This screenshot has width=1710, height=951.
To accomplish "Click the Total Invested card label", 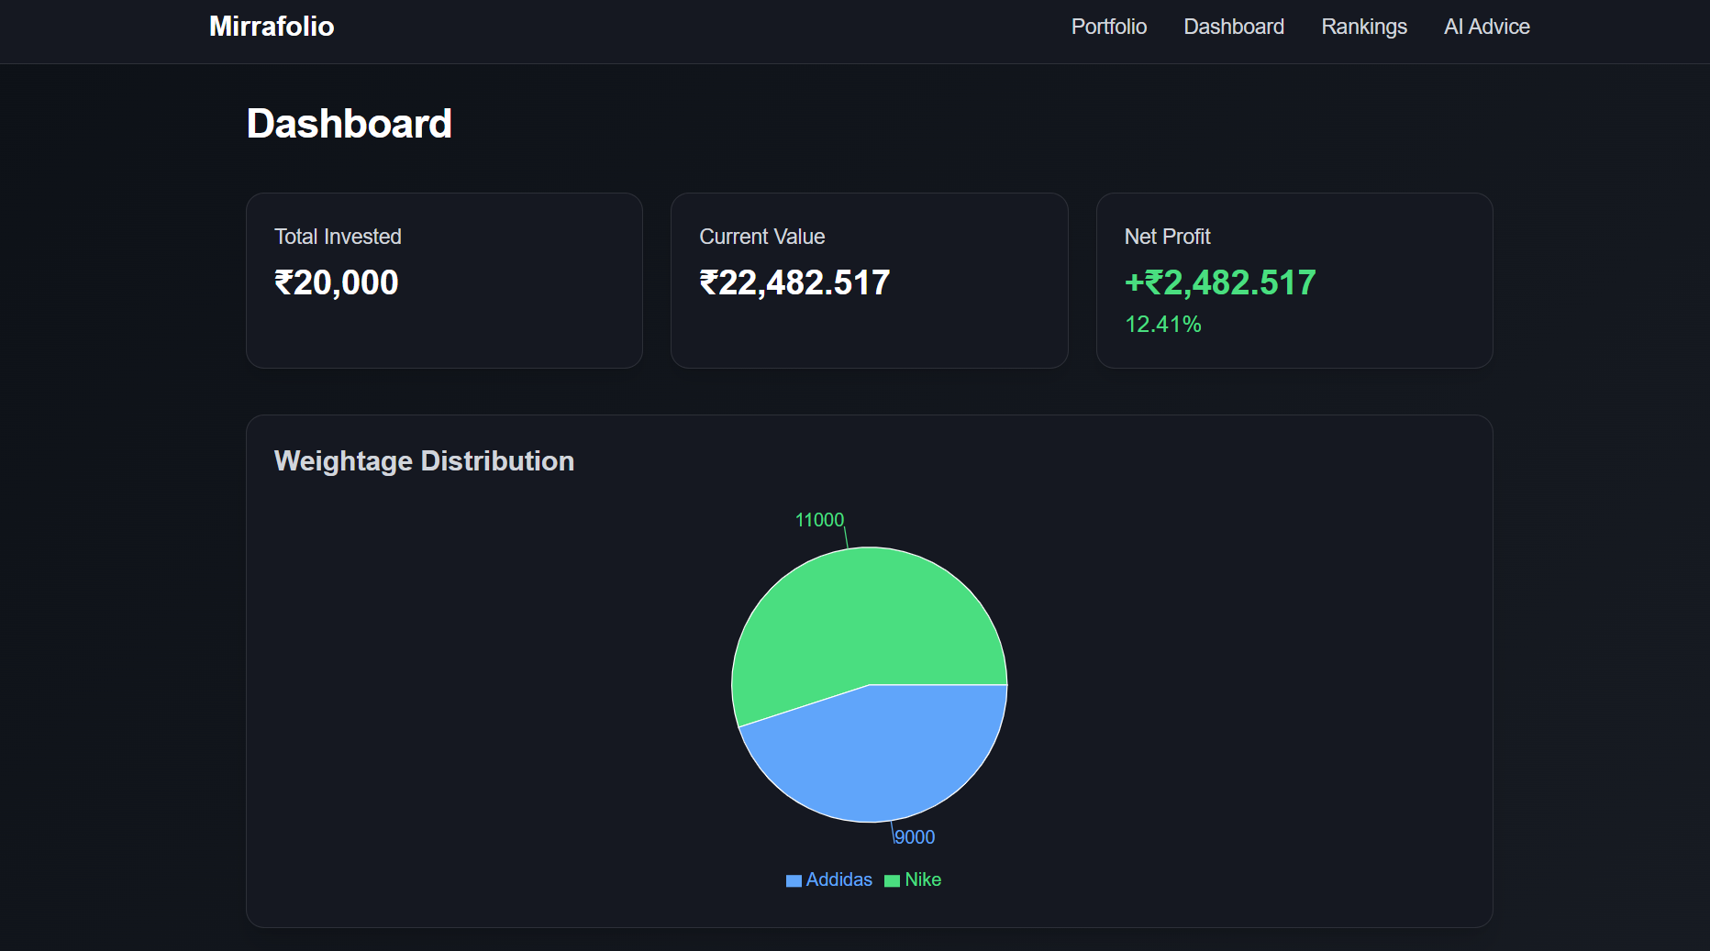I will coord(338,237).
